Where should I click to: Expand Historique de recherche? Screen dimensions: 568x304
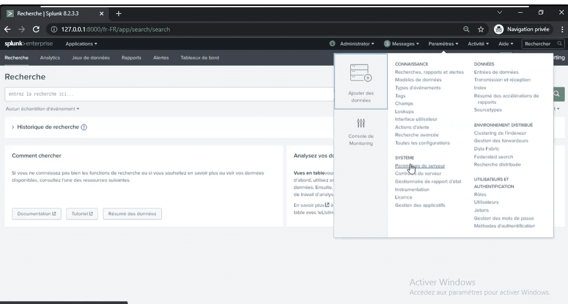[13, 127]
